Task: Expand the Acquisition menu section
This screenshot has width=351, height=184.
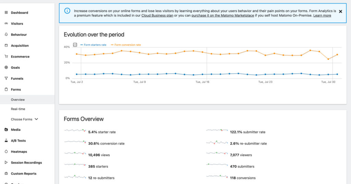Action: pyautogui.click(x=20, y=46)
